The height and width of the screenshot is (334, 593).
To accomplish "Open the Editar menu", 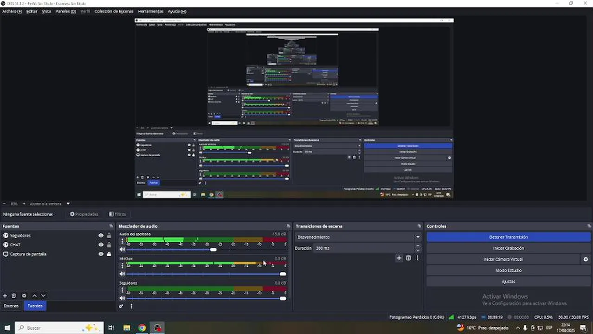I will pos(32,11).
